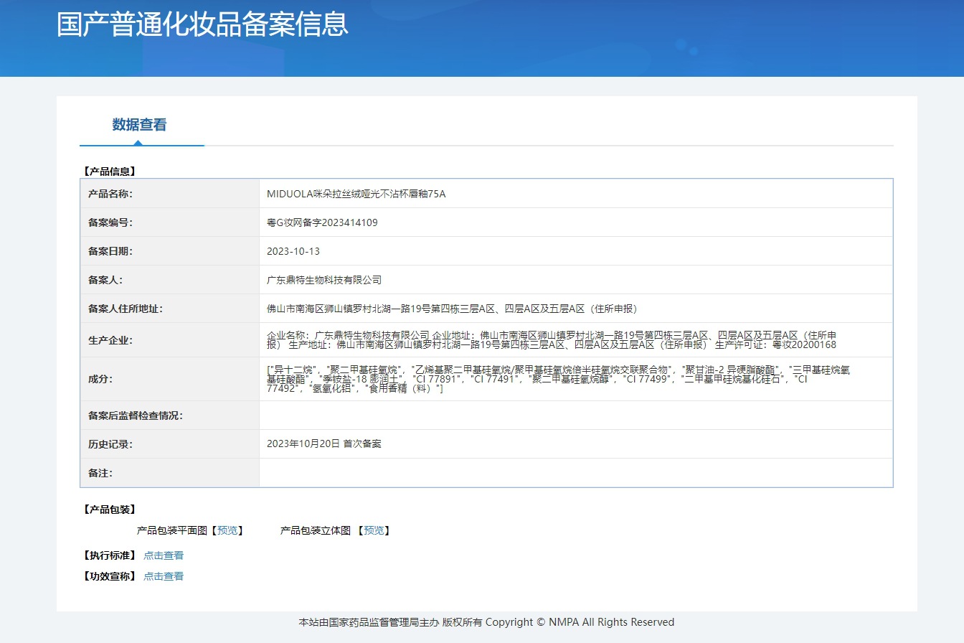964x643 pixels.
Task: Preview the 产品包装平面图 image
Action: (227, 530)
